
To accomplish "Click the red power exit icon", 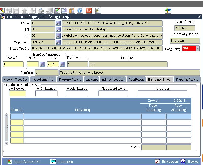I will [x=89, y=11].
